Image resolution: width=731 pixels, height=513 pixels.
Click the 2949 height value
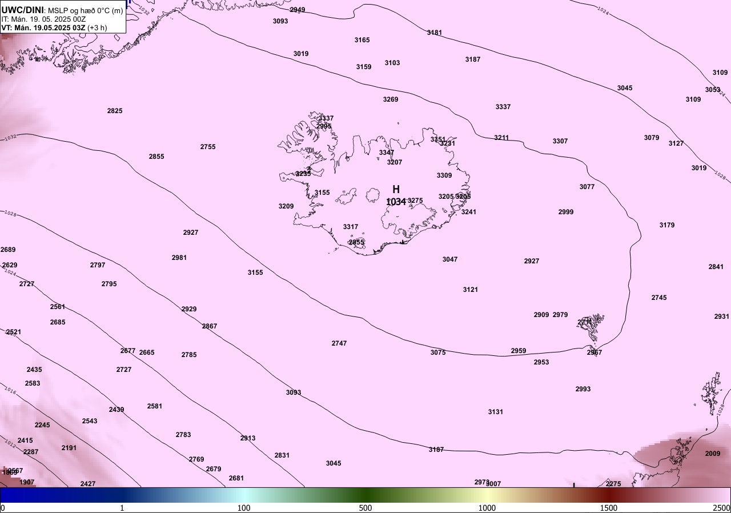tap(298, 10)
